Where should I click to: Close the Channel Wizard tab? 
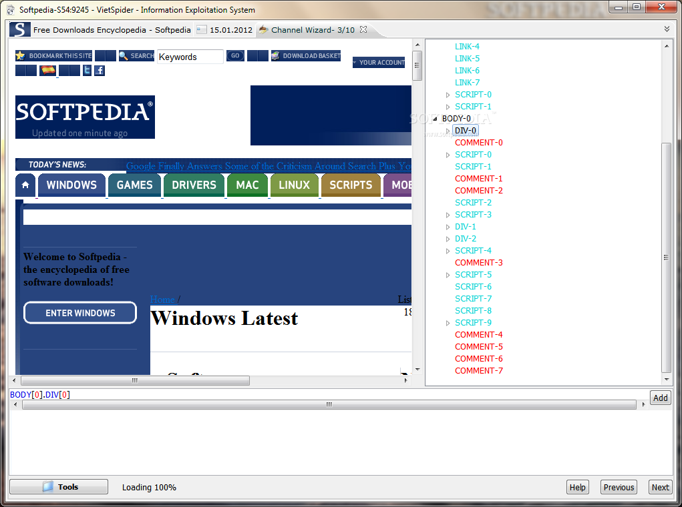point(363,29)
